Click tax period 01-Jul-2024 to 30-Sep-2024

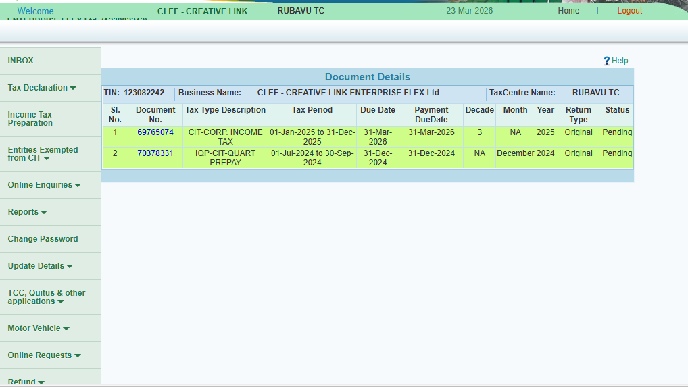point(312,158)
